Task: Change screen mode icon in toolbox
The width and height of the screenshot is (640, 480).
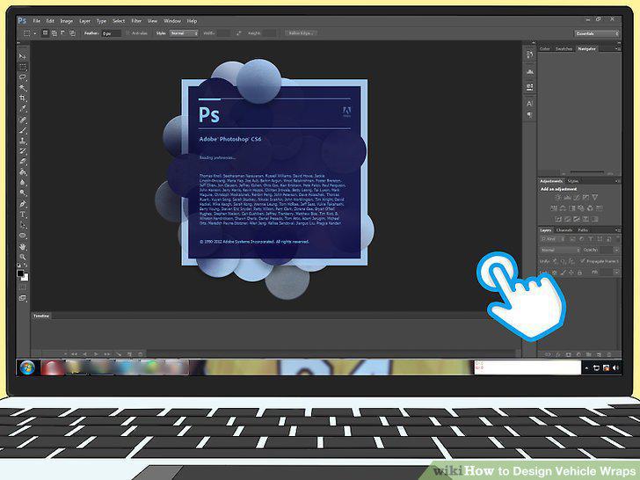Action: click(23, 298)
